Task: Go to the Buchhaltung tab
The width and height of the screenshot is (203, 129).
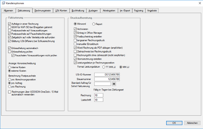Action: pyautogui.click(x=78, y=11)
